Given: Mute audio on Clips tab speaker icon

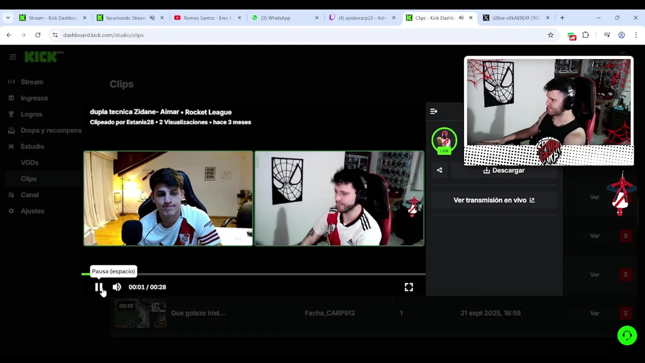Looking at the screenshot, I should click(x=461, y=18).
